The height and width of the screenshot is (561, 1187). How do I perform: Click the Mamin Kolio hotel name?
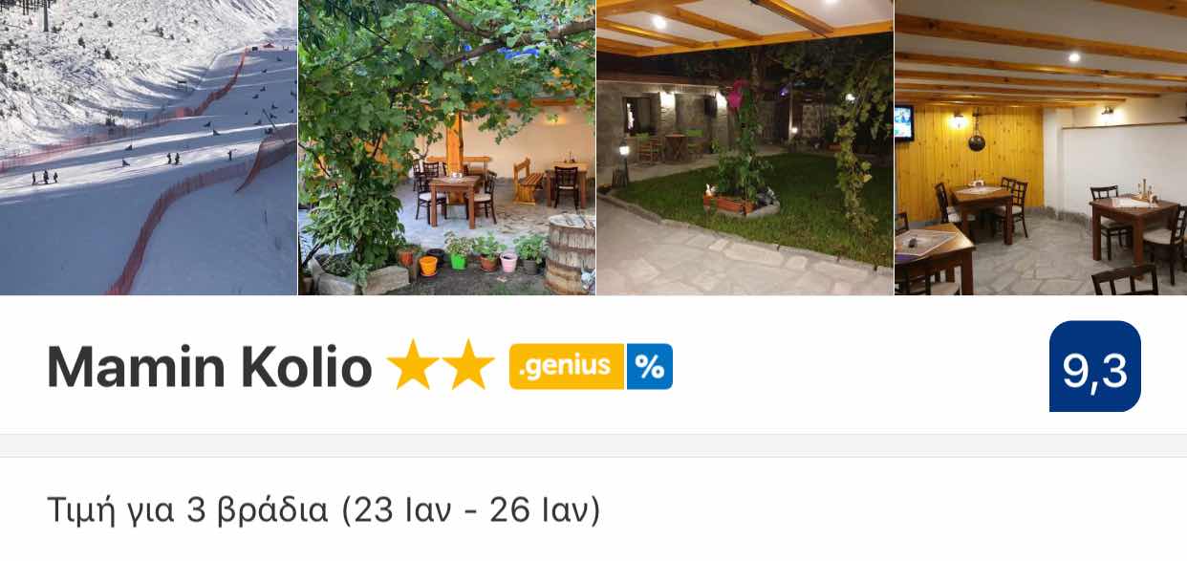209,366
